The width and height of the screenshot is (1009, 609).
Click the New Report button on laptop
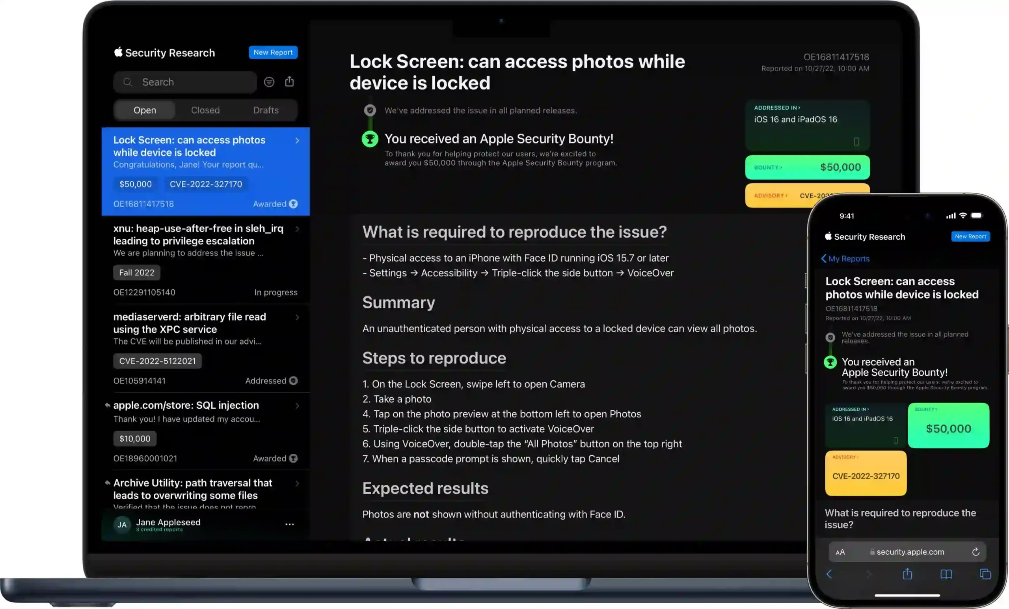click(273, 52)
